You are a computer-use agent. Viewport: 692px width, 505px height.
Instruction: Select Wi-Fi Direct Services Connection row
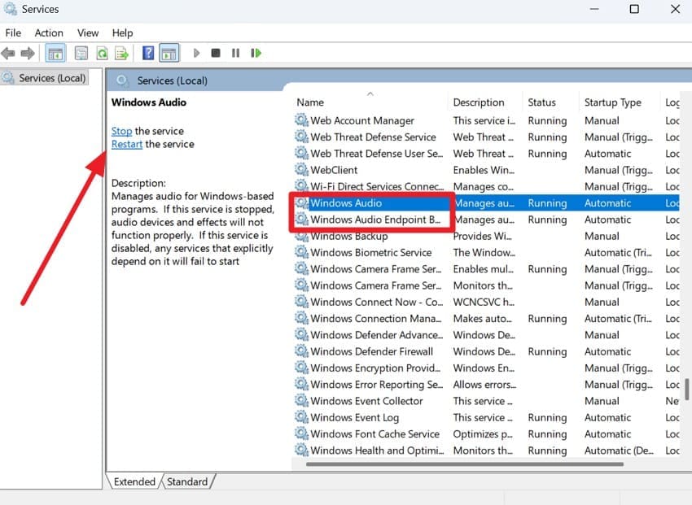click(485, 186)
